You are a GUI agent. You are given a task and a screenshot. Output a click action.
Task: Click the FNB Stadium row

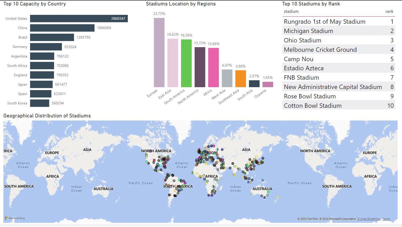pos(339,78)
